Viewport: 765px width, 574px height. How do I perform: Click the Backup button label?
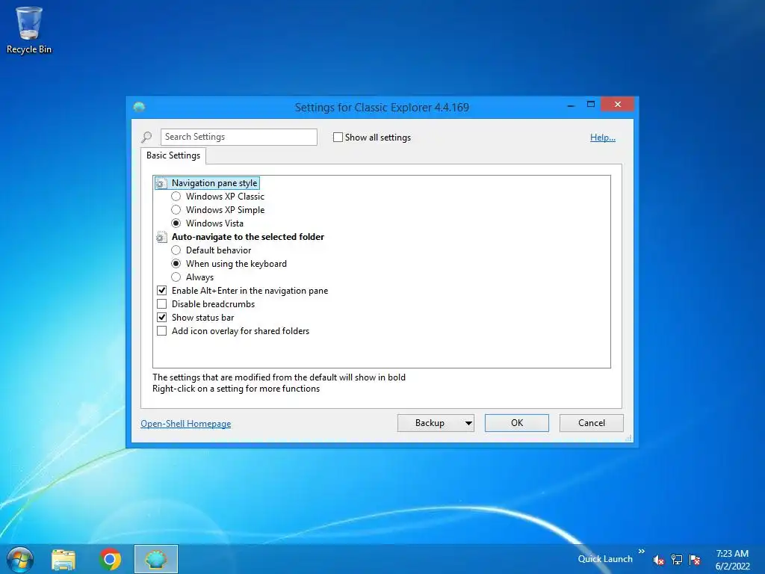[x=430, y=423]
